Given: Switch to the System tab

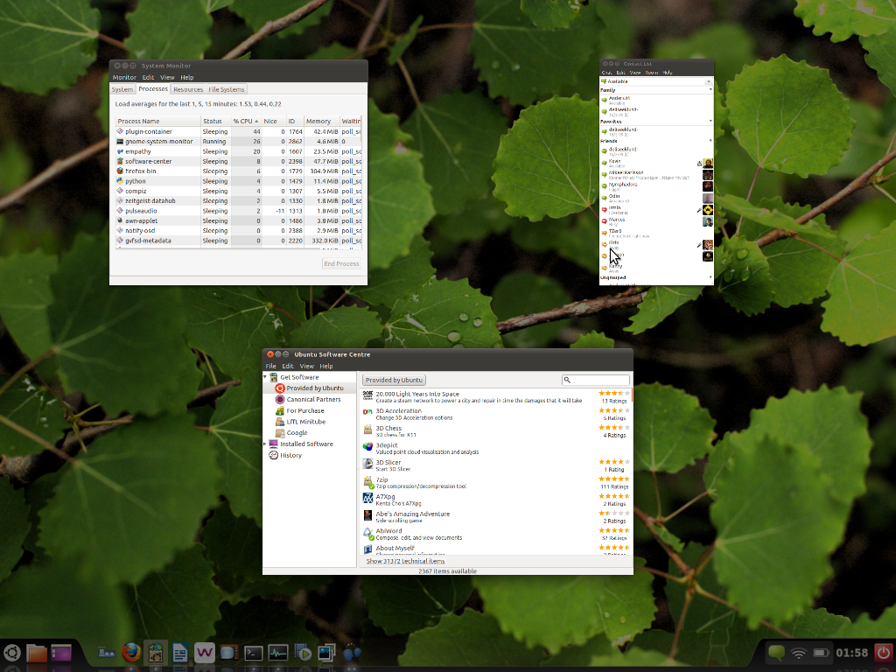Looking at the screenshot, I should click(x=122, y=89).
